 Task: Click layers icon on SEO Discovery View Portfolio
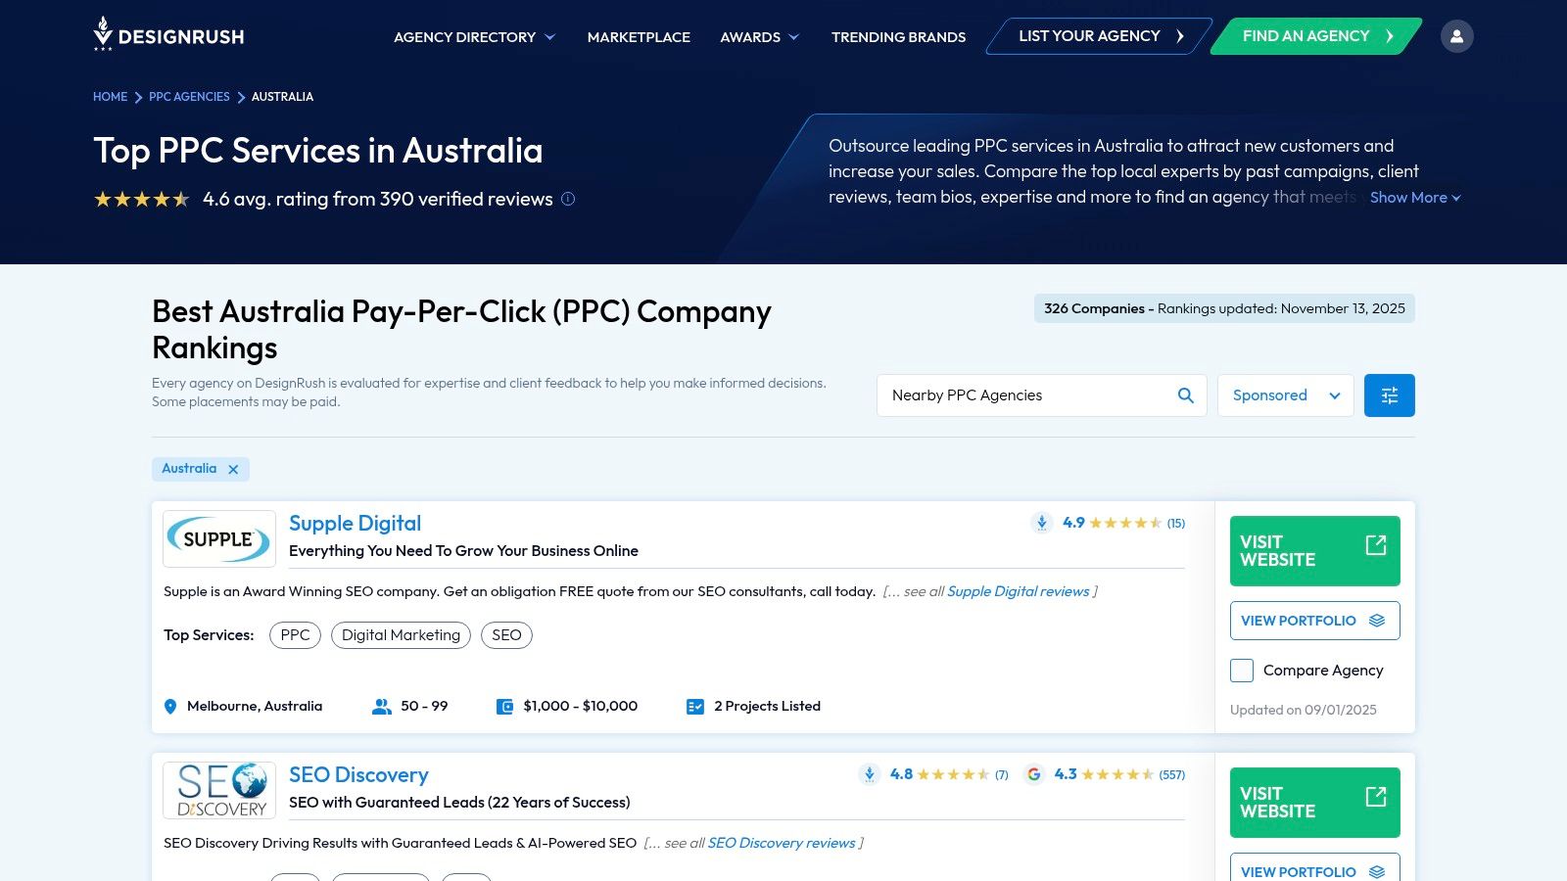1377,872
